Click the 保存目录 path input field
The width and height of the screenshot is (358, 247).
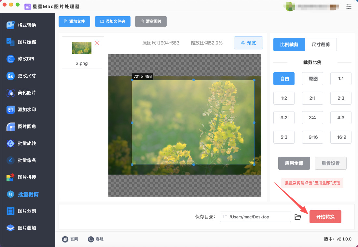pyautogui.click(x=255, y=217)
